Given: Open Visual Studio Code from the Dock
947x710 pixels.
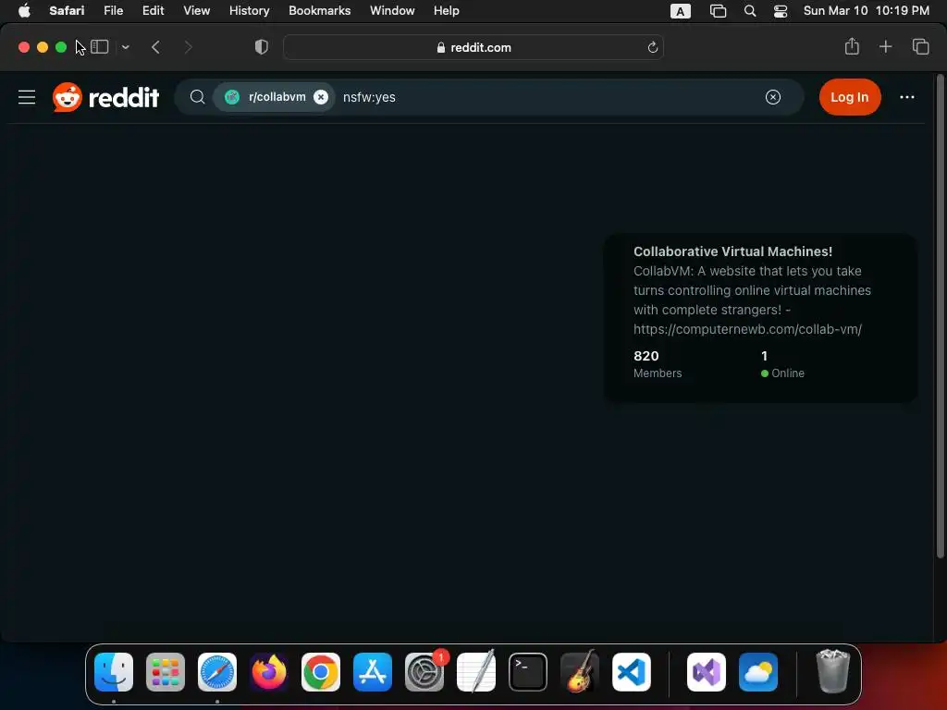Looking at the screenshot, I should 632,672.
